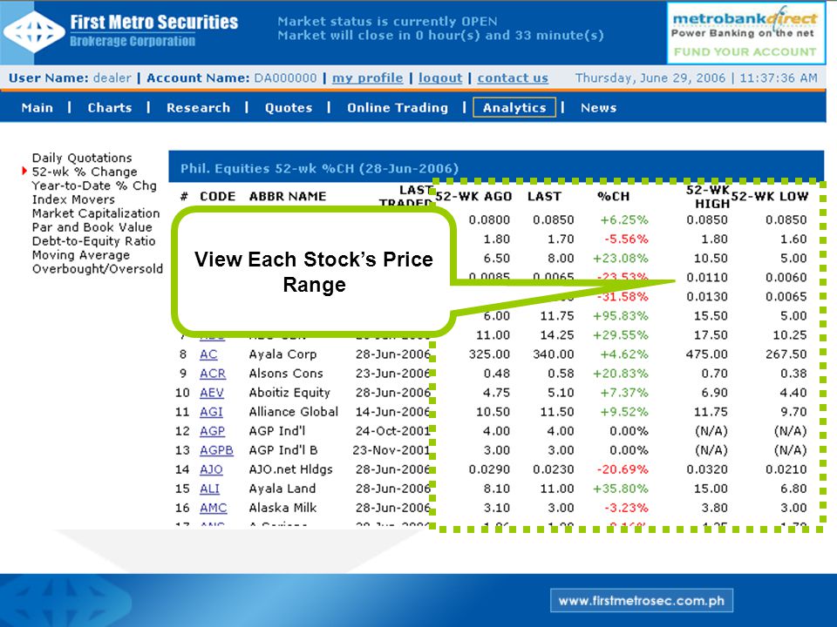The height and width of the screenshot is (627, 837).
Task: Open the metrobankdirect Fund Your Account banner
Action: 745,33
